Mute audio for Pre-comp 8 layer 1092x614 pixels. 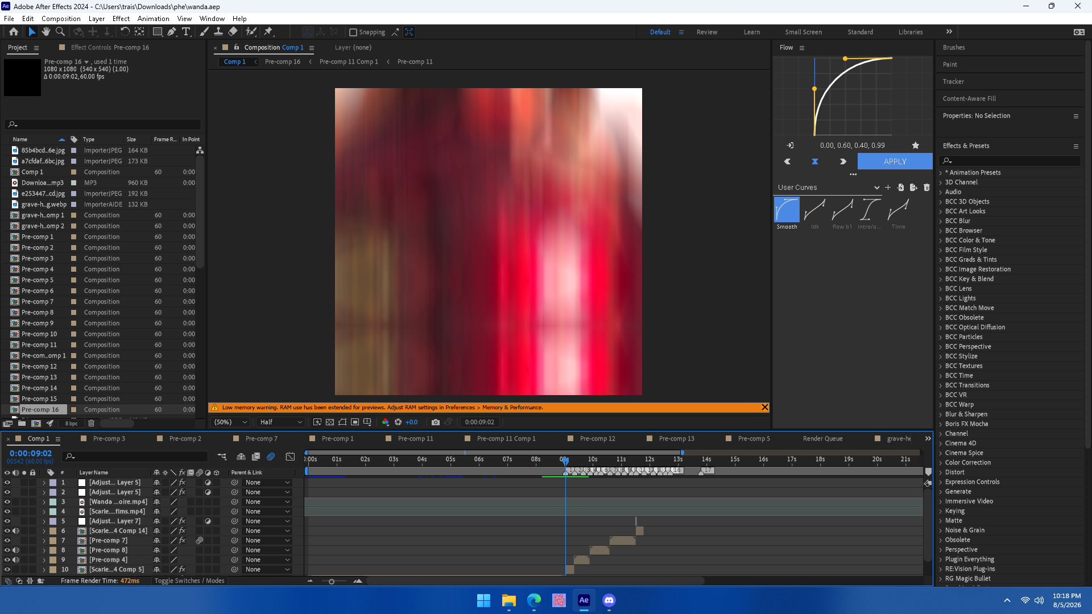[16, 550]
